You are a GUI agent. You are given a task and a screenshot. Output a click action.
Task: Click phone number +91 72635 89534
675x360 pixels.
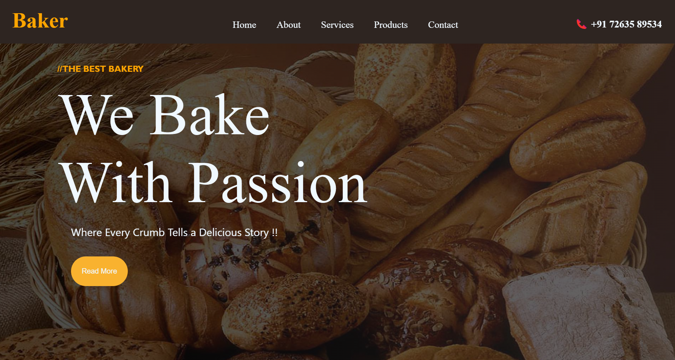626,24
